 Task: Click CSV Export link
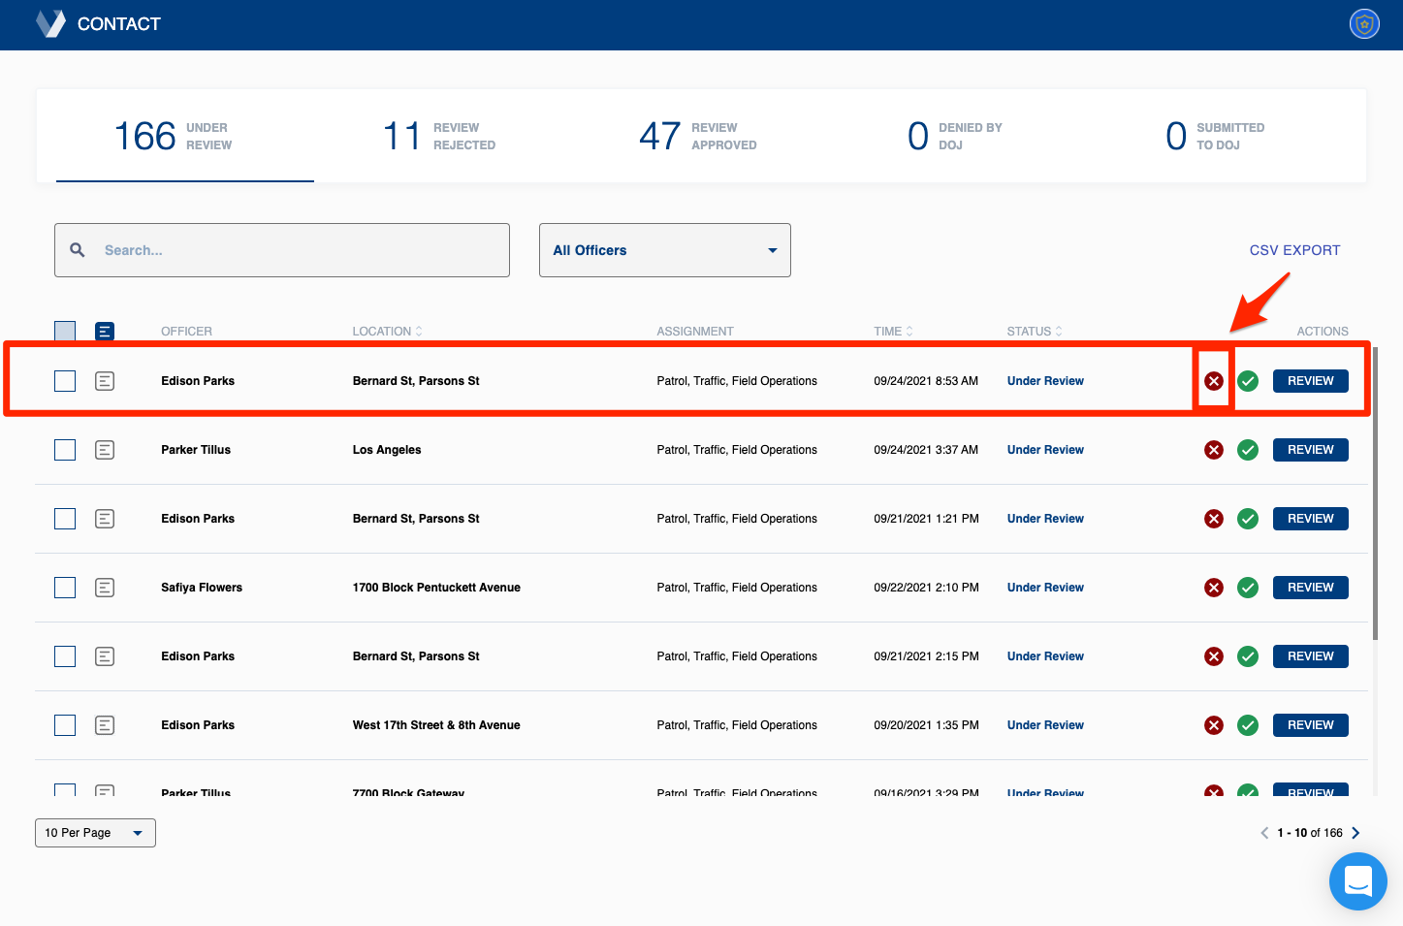coord(1294,249)
